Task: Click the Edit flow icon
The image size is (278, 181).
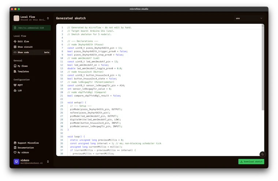Action: (15, 42)
